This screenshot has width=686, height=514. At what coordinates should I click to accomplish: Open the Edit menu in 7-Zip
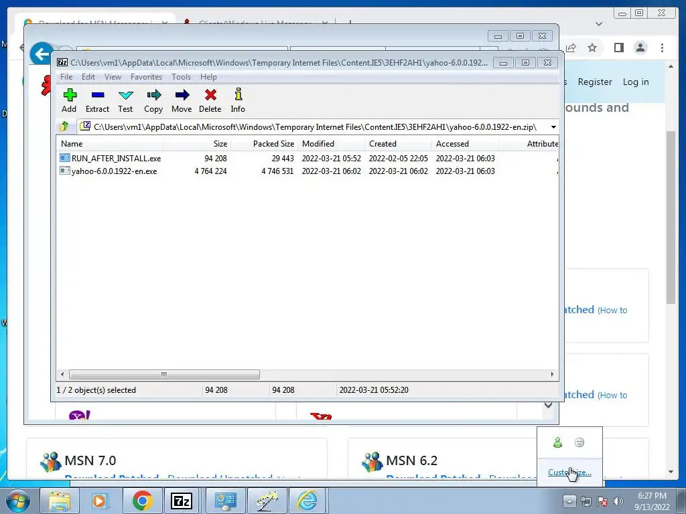coord(88,77)
